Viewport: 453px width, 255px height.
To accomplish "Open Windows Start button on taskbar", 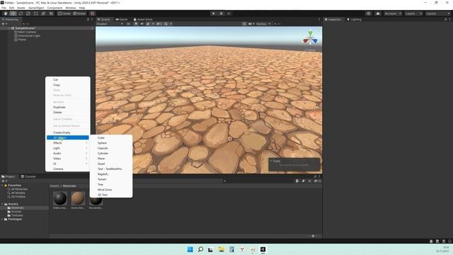I will tap(190, 249).
